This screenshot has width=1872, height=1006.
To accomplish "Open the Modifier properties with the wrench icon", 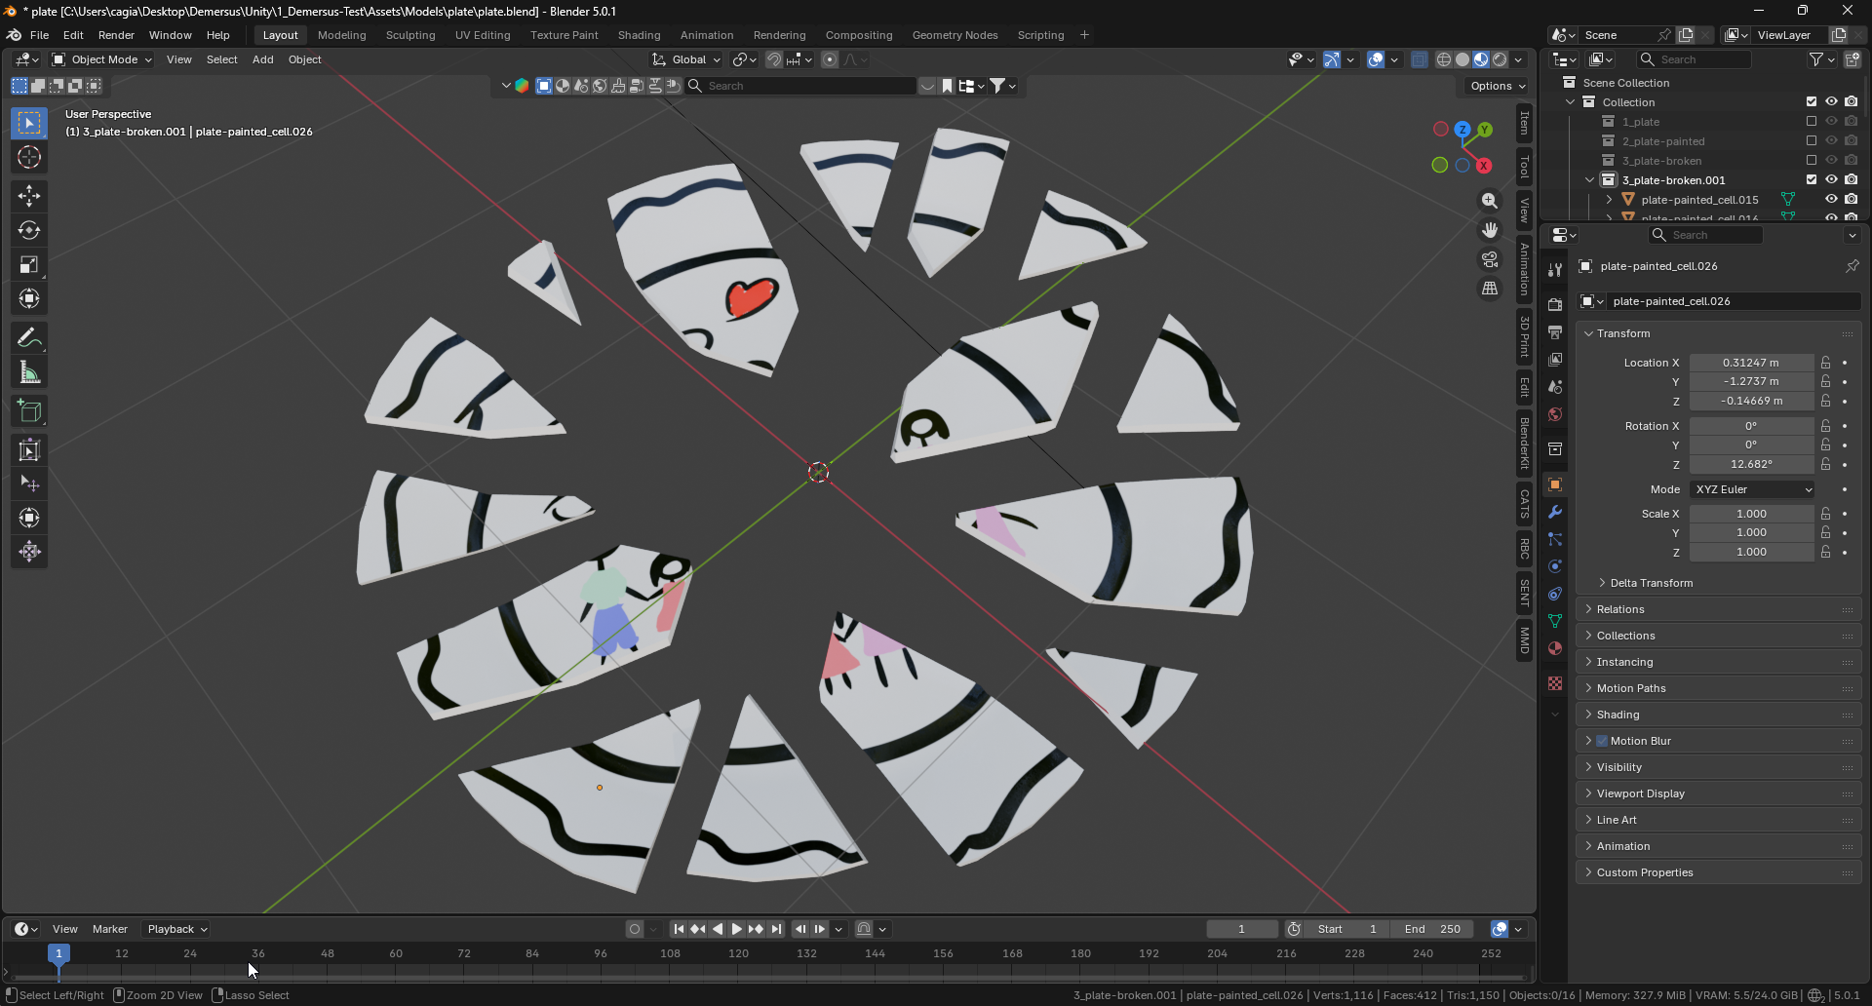I will [x=1555, y=512].
